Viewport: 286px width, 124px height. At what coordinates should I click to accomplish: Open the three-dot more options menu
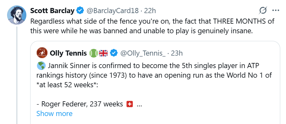(276, 10)
